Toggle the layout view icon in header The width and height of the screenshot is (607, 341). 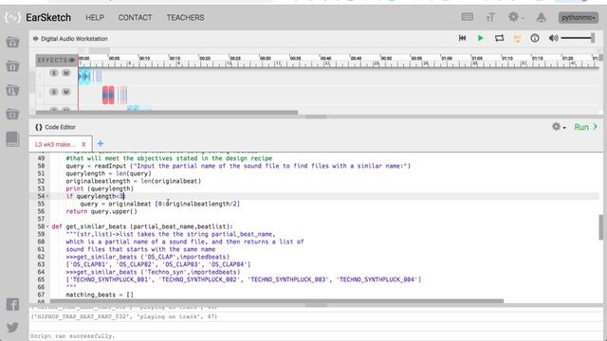coord(468,17)
